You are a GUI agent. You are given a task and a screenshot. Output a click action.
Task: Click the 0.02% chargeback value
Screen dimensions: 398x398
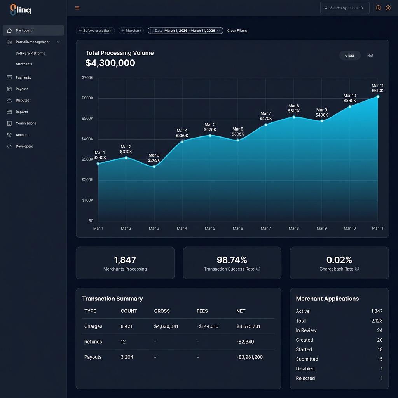click(x=339, y=260)
